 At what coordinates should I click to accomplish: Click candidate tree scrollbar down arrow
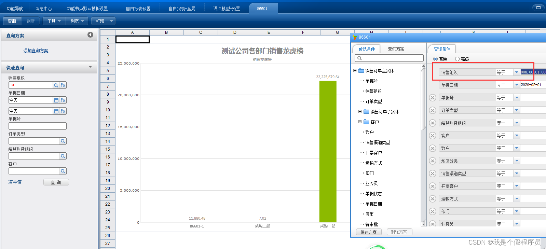click(x=423, y=224)
